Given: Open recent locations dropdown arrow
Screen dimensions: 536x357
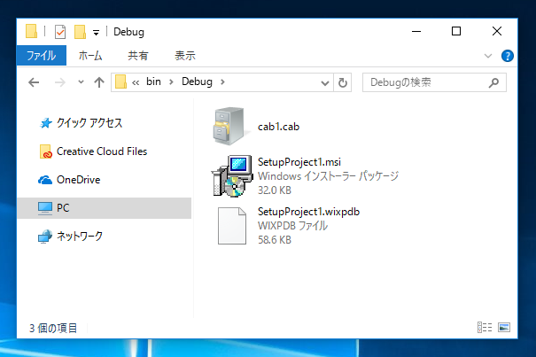Looking at the screenshot, I should (x=81, y=82).
